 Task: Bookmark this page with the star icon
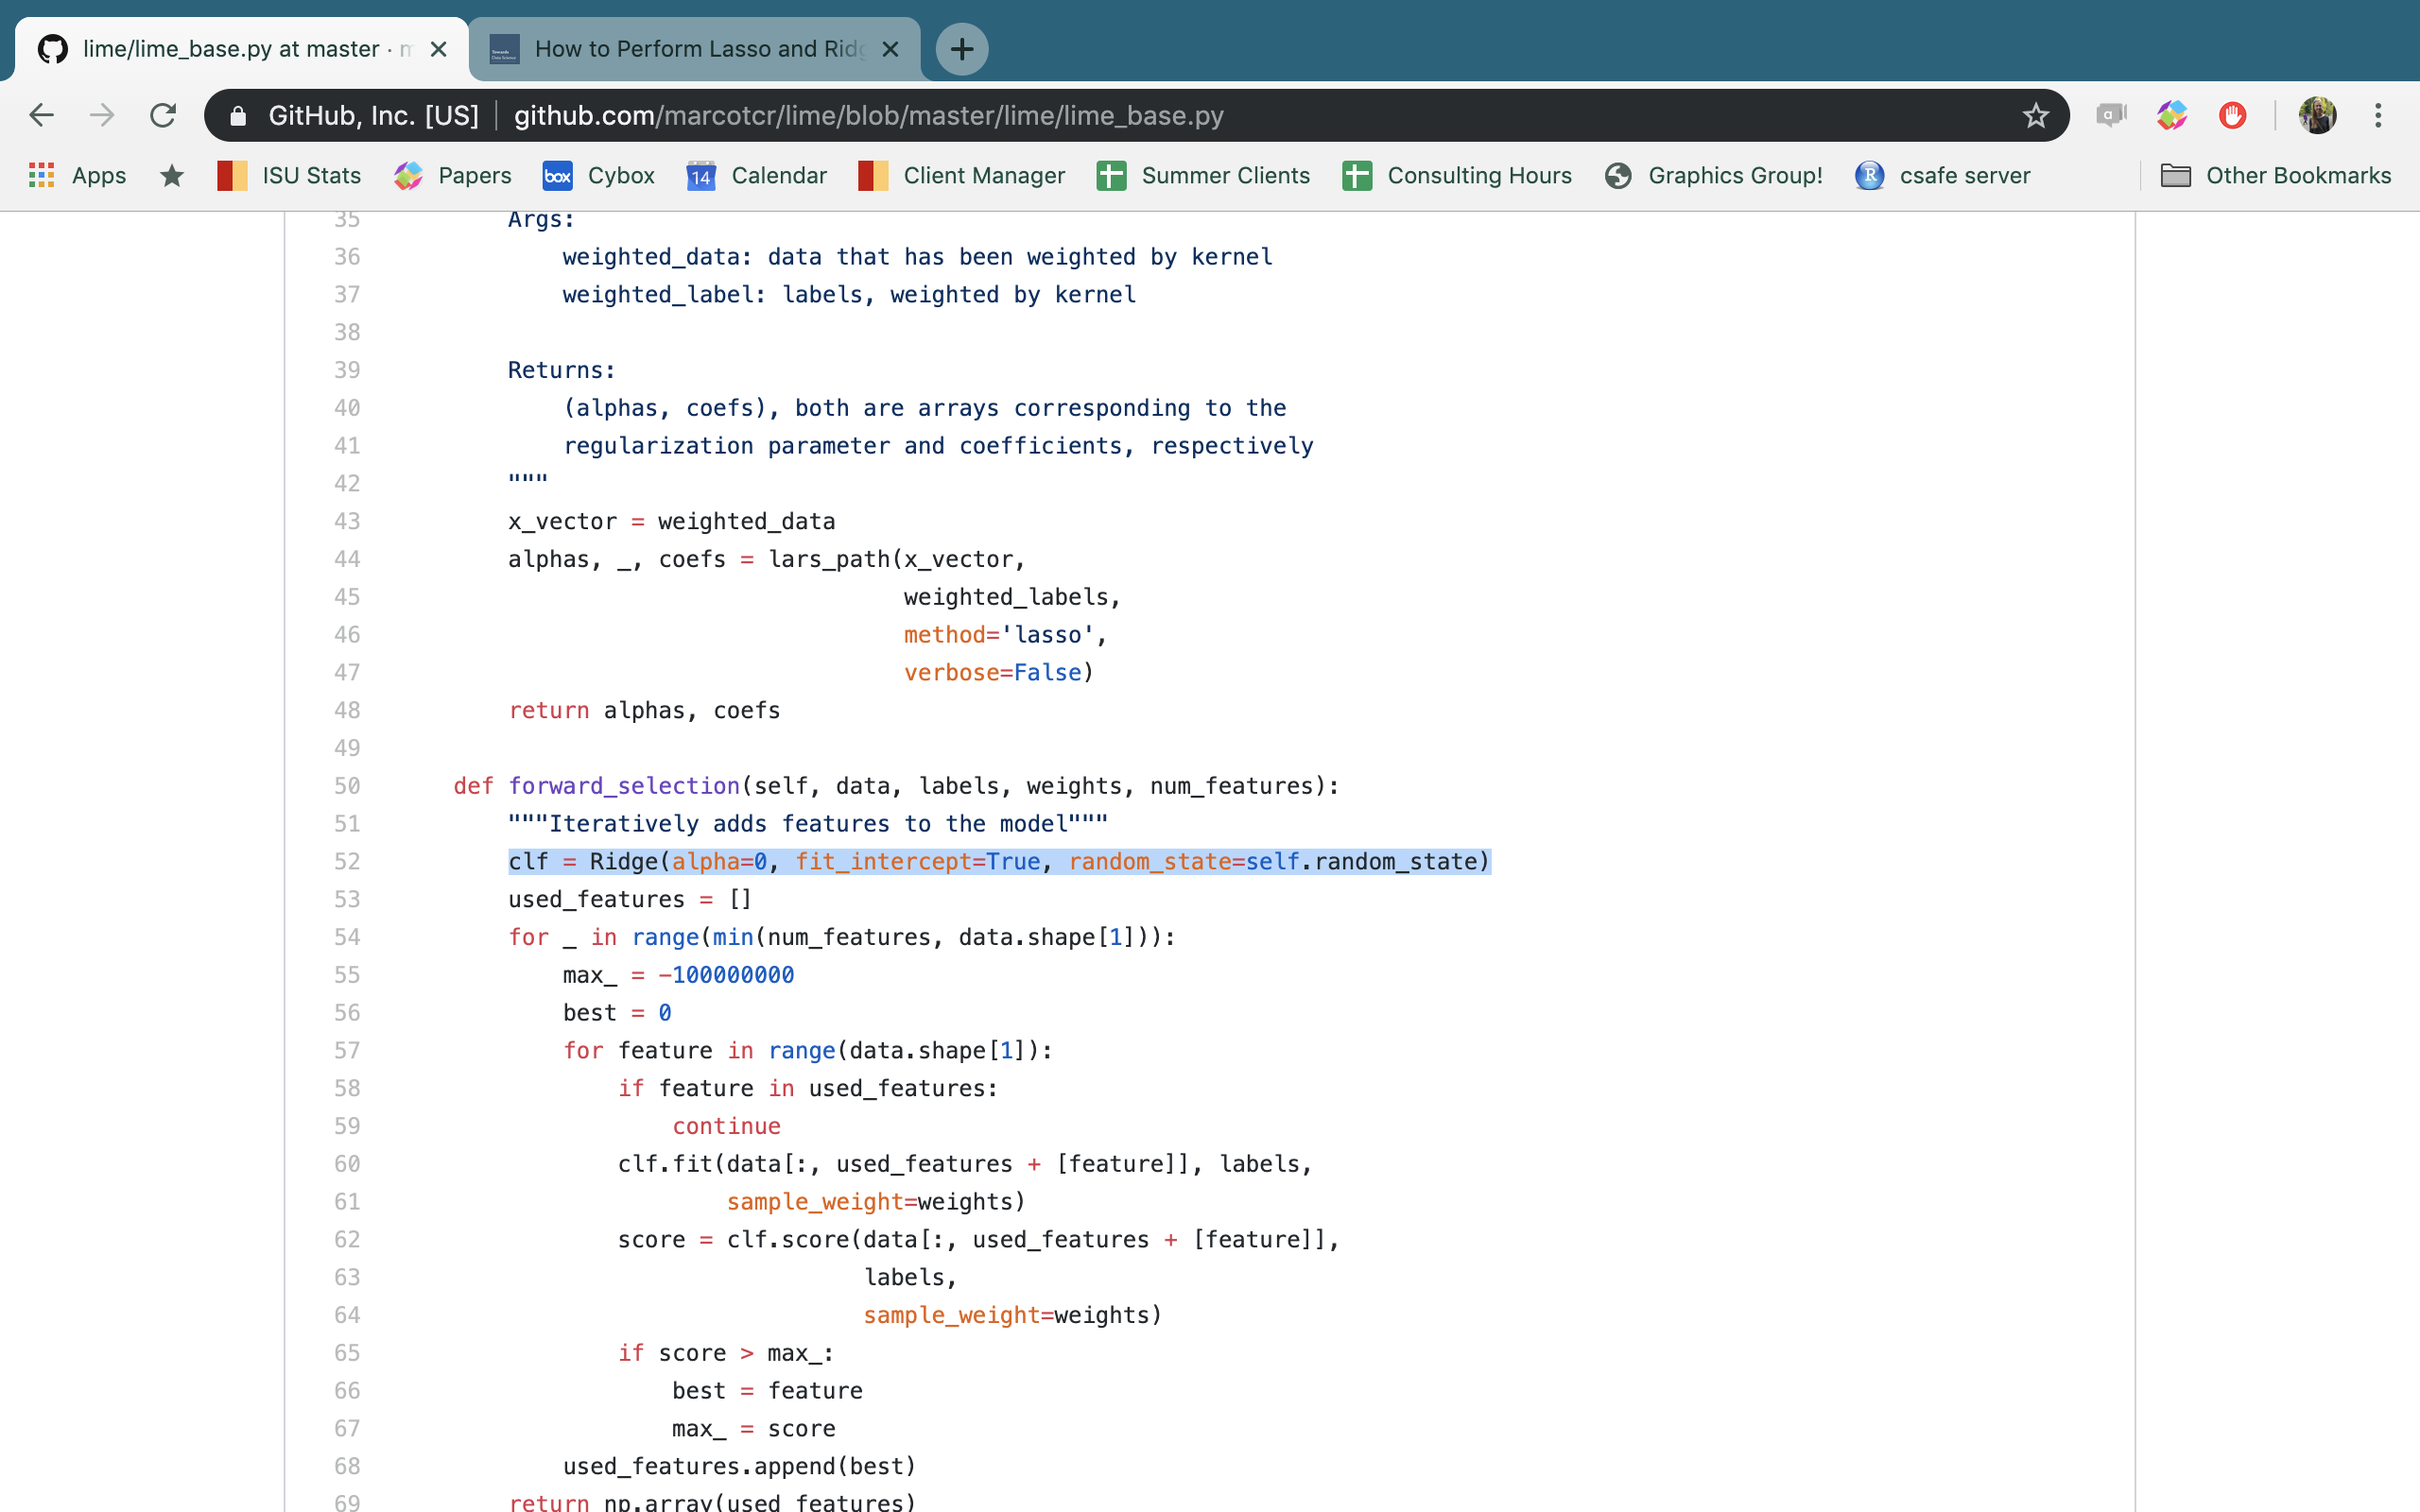point(2035,115)
